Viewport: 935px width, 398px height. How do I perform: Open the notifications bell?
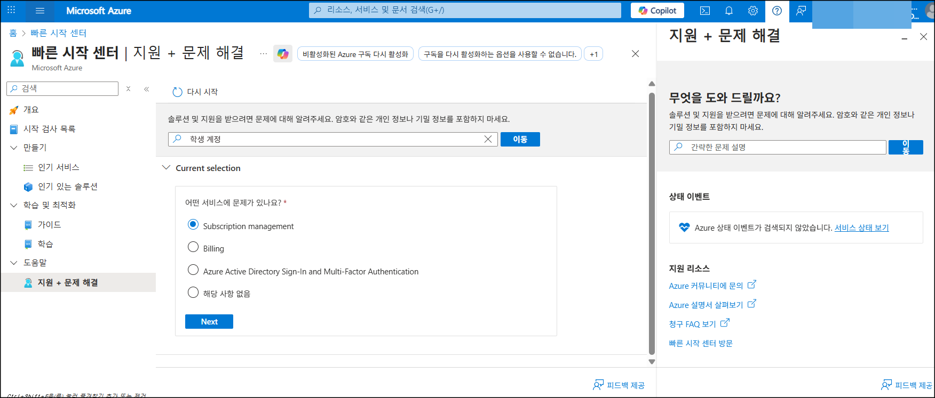pyautogui.click(x=729, y=11)
